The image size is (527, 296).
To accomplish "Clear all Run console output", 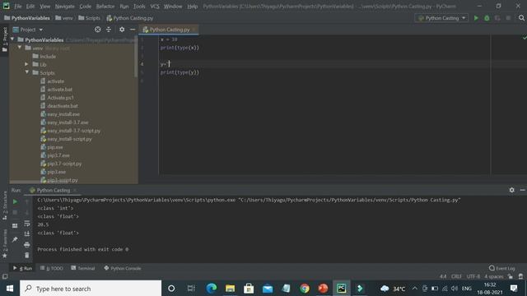I will (27, 256).
